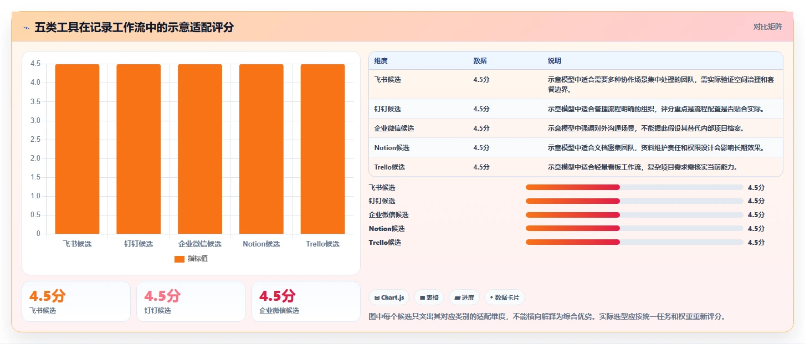Click the Notion候选 bar in chart

pyautogui.click(x=262, y=149)
